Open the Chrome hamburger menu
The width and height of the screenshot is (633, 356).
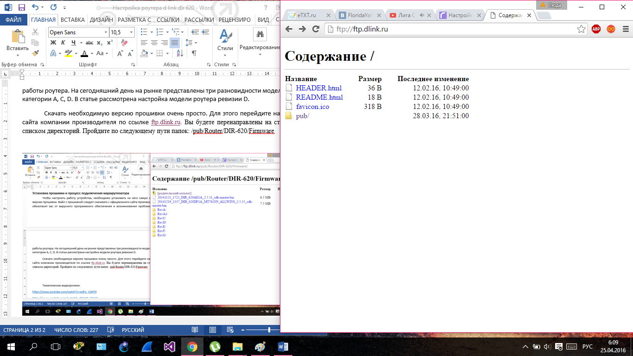(626, 29)
